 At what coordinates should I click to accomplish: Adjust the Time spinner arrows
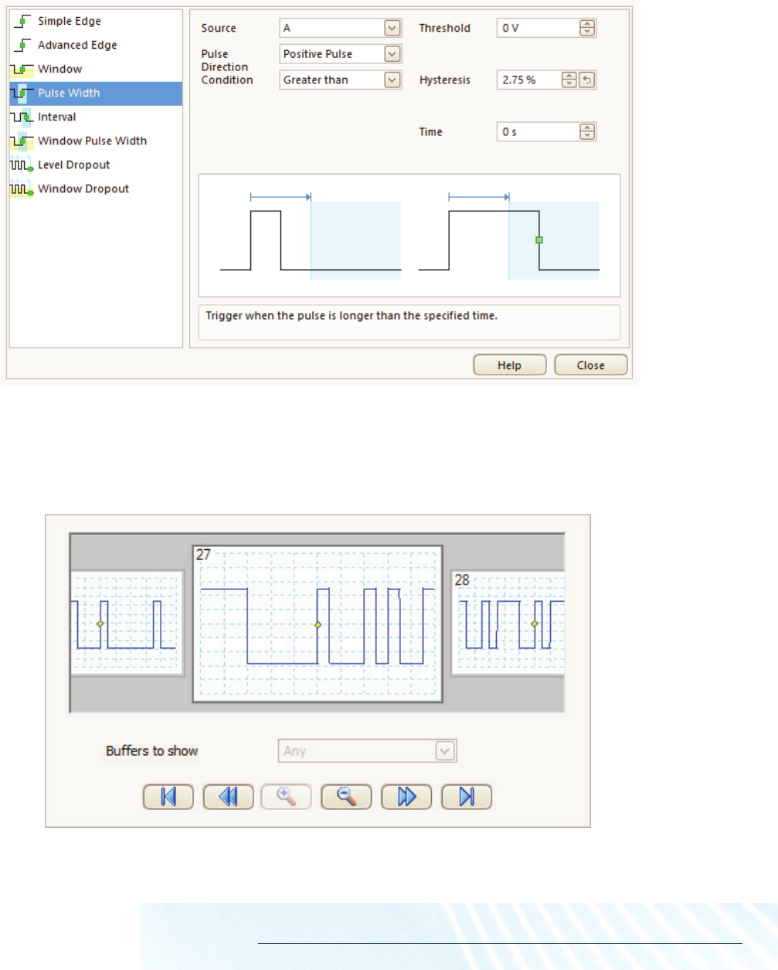(x=587, y=132)
